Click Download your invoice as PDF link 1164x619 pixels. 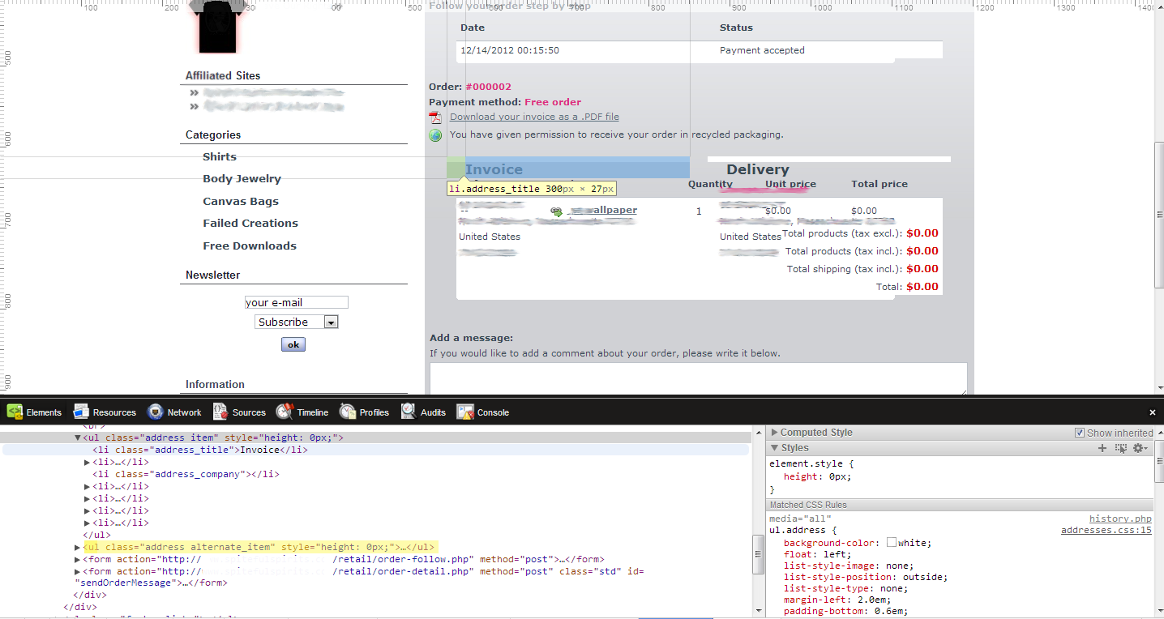click(534, 117)
